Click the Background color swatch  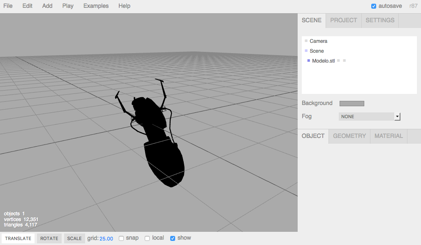click(x=352, y=103)
